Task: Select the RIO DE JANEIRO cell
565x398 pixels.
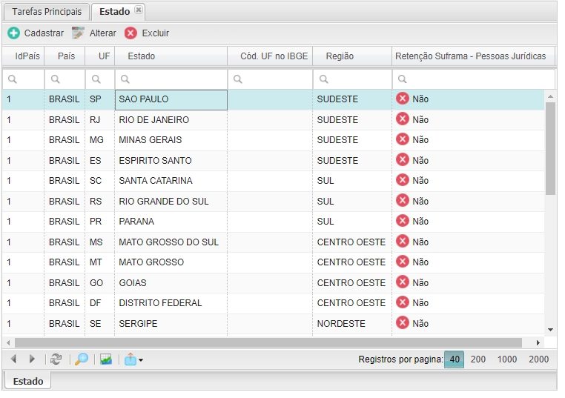Action: click(x=171, y=120)
